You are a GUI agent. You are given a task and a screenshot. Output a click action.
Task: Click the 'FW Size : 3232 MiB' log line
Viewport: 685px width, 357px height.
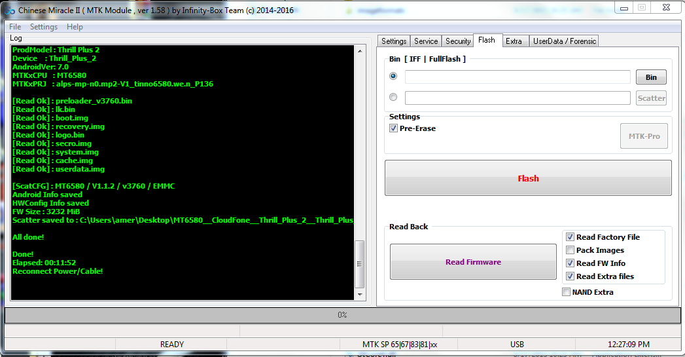pyautogui.click(x=46, y=212)
